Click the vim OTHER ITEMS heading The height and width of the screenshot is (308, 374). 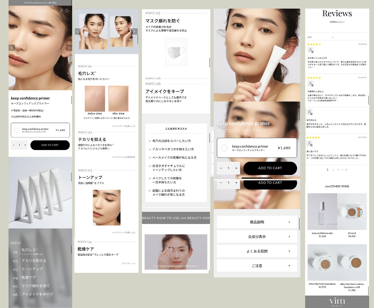click(x=337, y=186)
